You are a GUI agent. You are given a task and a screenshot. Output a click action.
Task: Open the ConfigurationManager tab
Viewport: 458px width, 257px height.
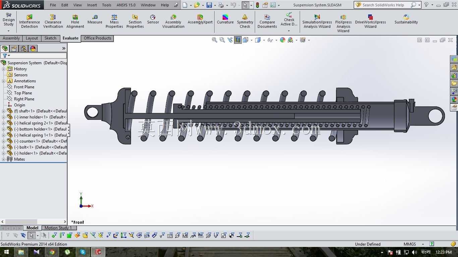tap(23, 49)
